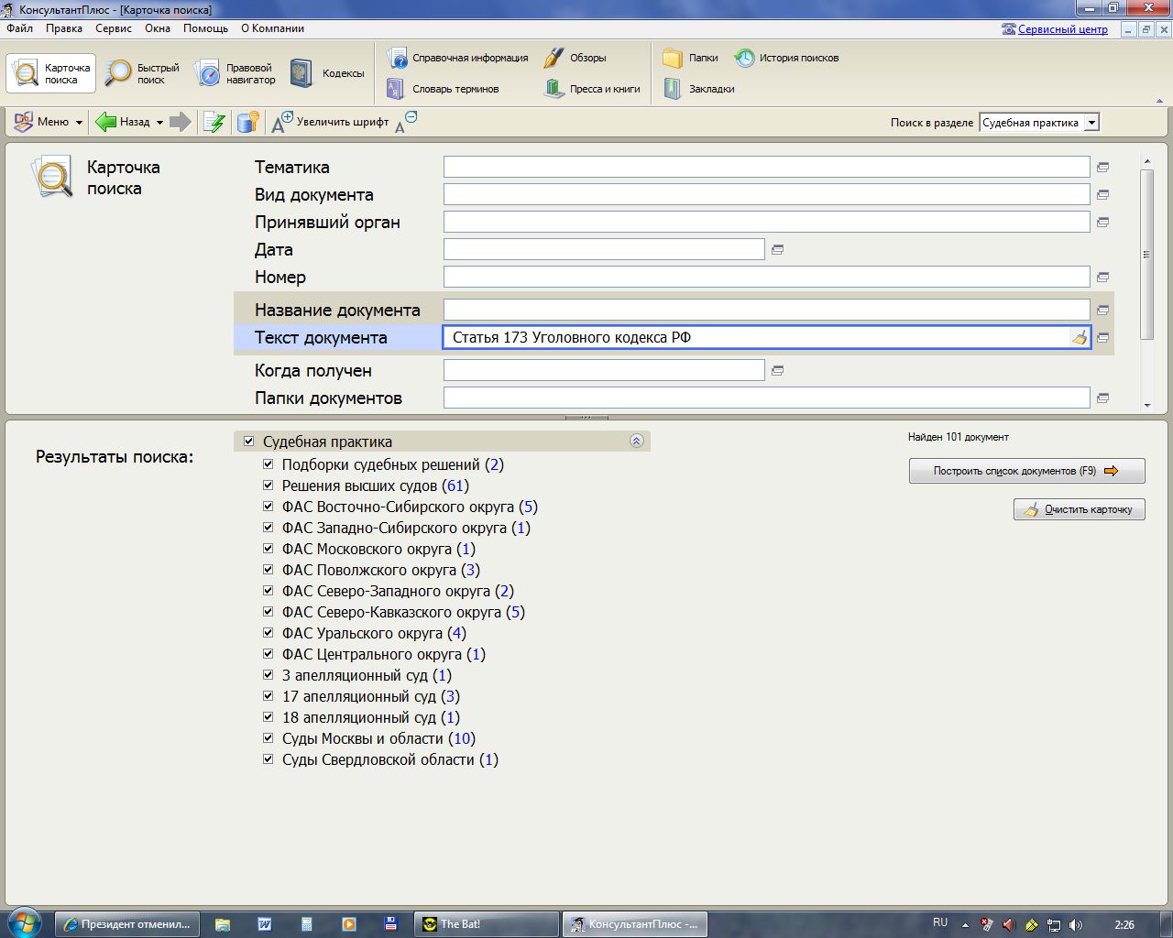Open the Правка menu

point(64,28)
